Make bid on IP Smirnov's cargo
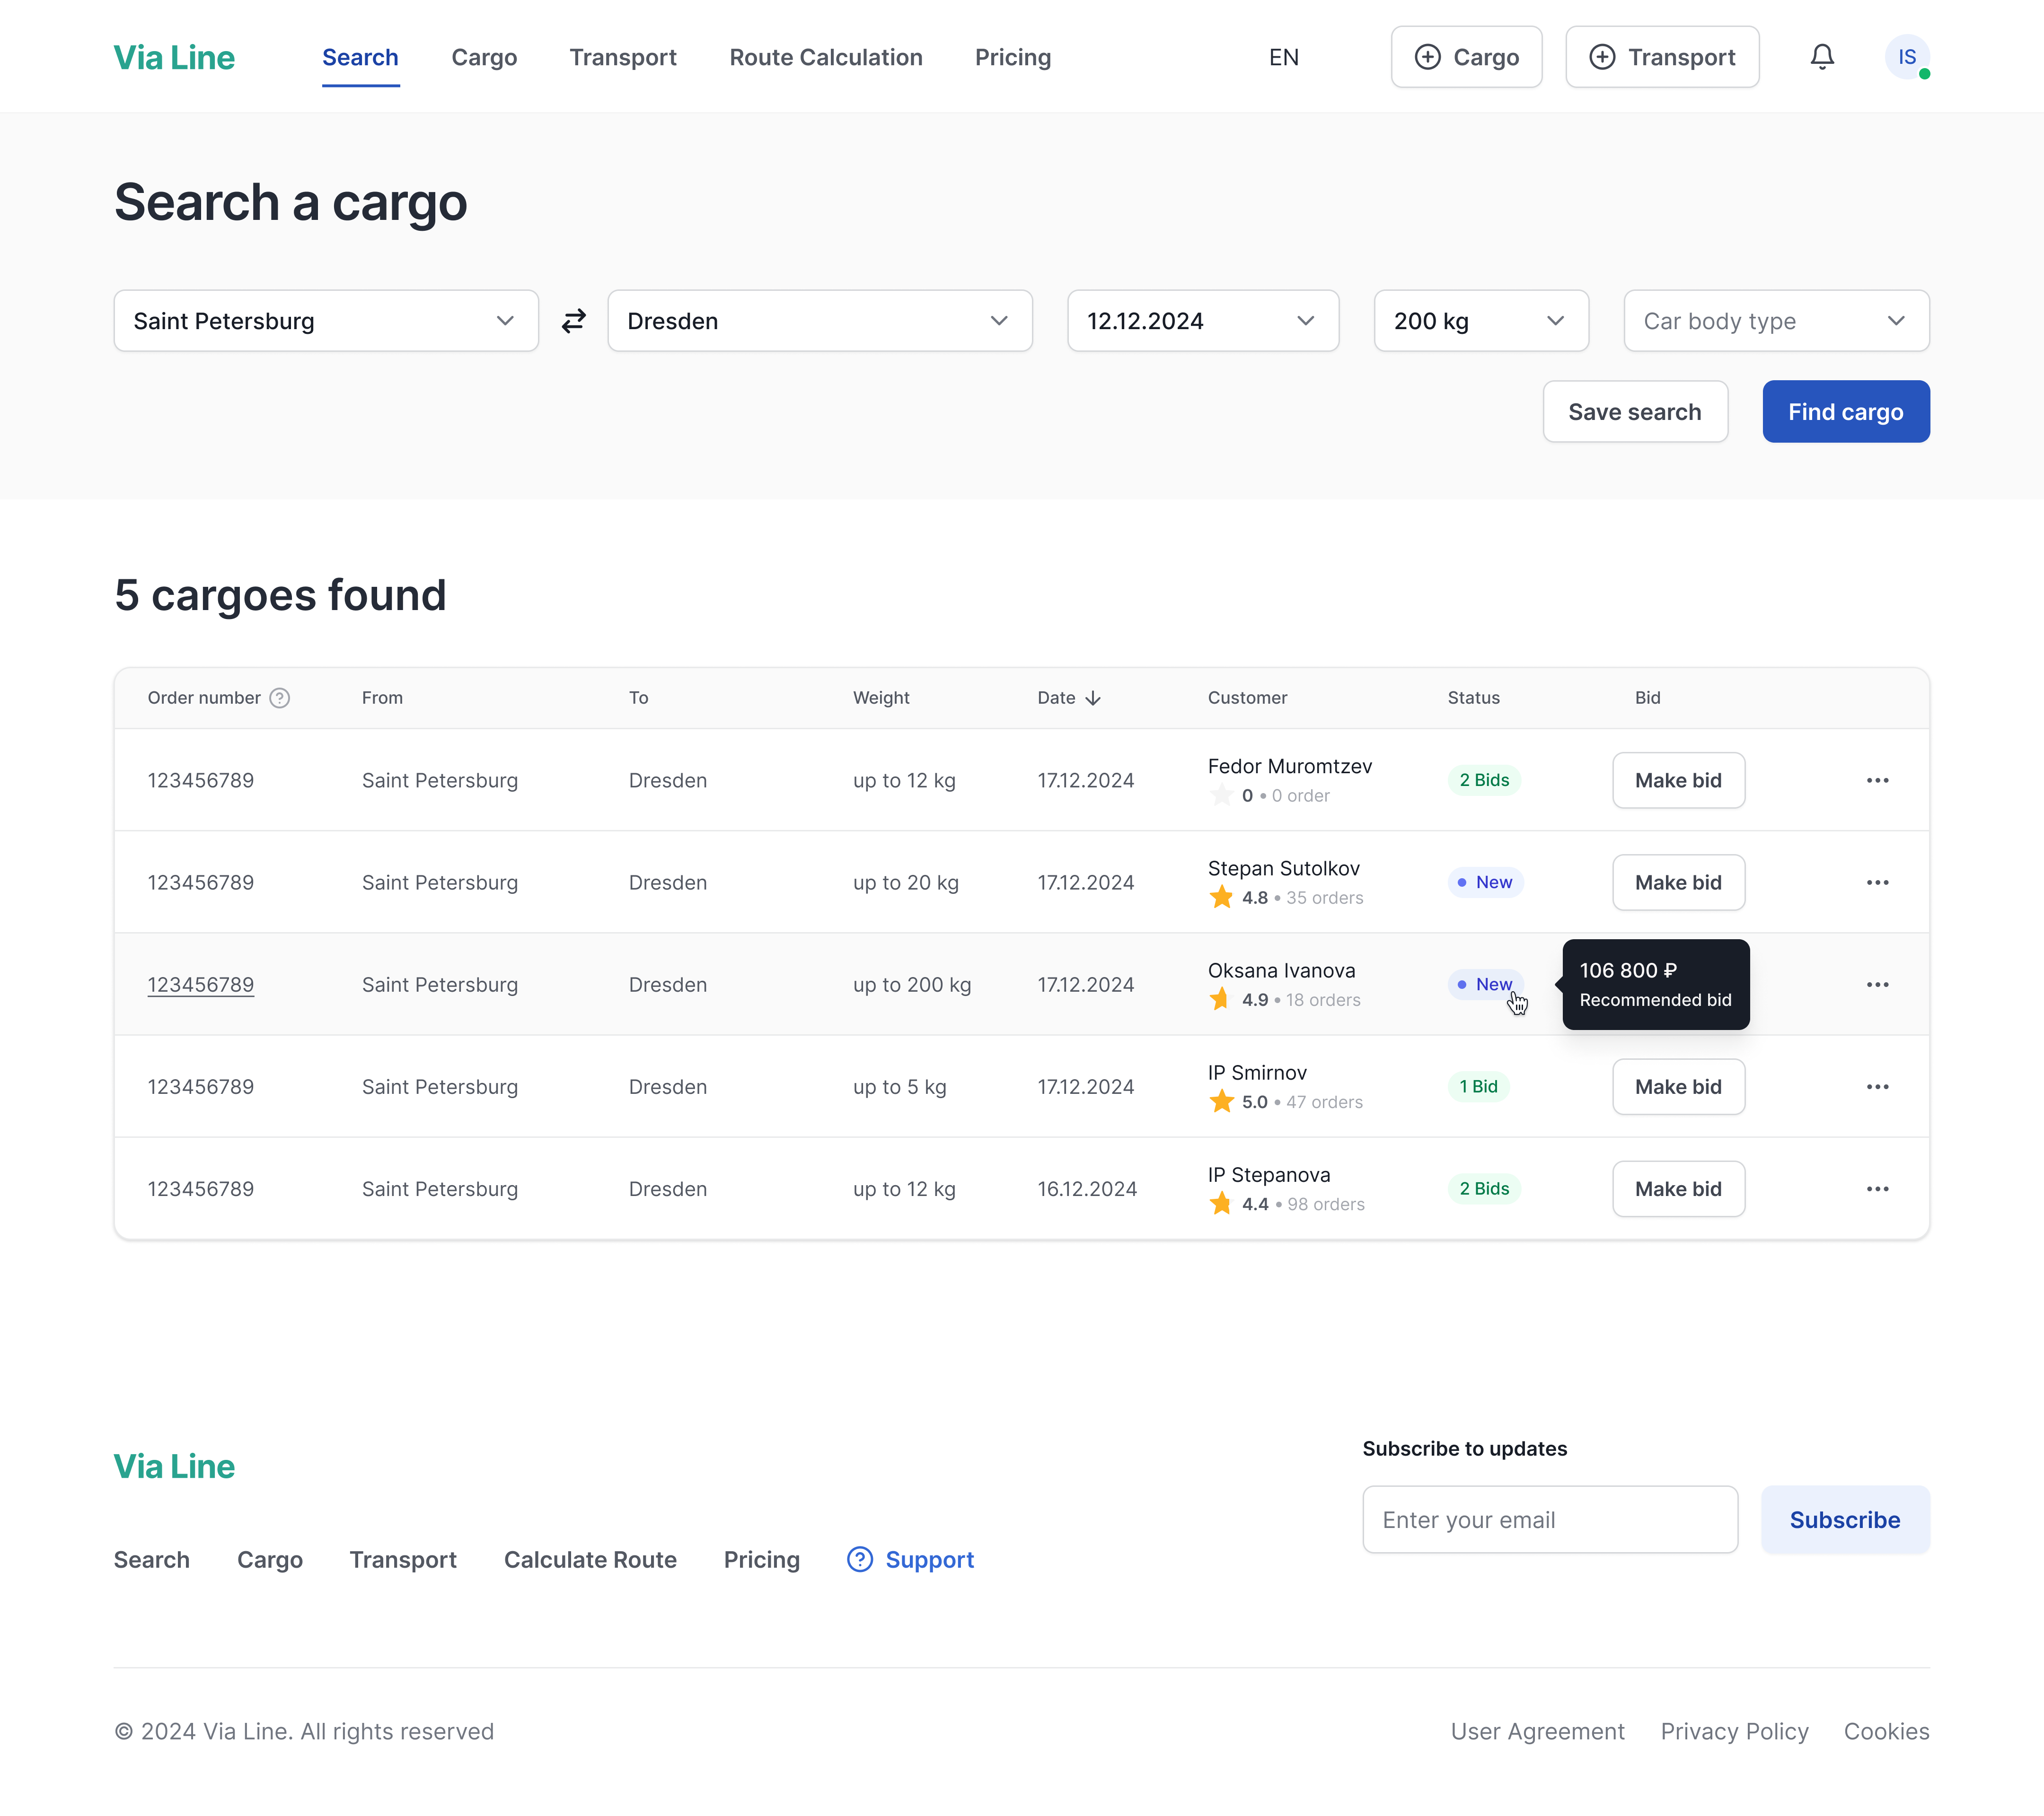 click(x=1678, y=1086)
